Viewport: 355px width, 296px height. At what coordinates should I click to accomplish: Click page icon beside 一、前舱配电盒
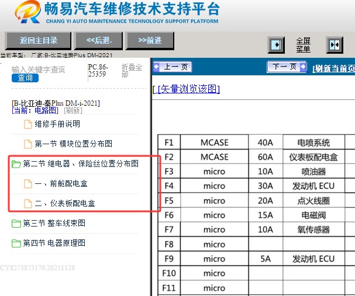pyautogui.click(x=28, y=184)
